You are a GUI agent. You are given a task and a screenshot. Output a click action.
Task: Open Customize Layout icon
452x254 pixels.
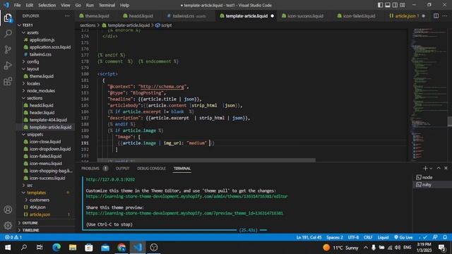point(403,5)
